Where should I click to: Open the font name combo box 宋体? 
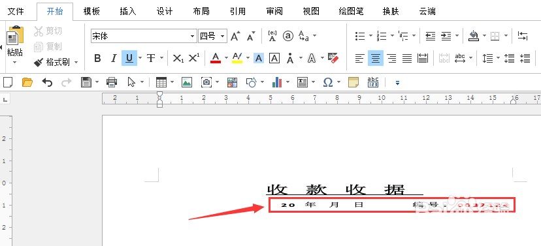click(144, 36)
